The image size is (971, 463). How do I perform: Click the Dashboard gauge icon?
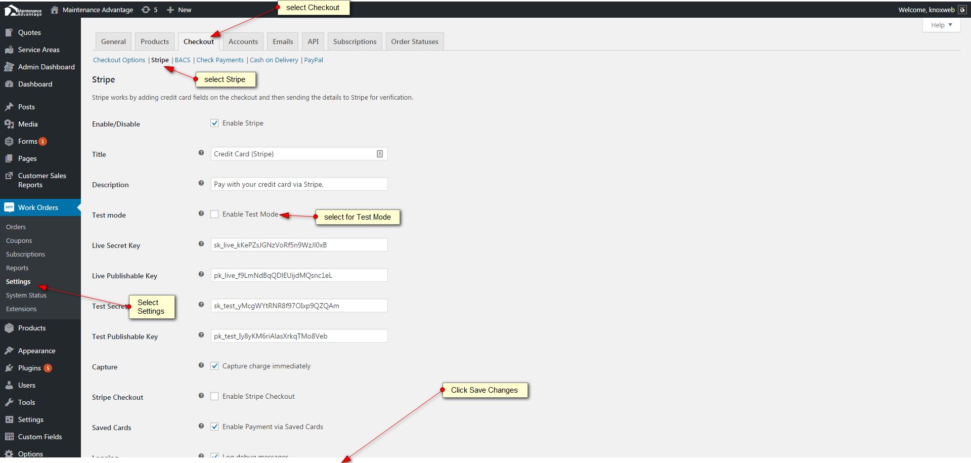tap(9, 84)
